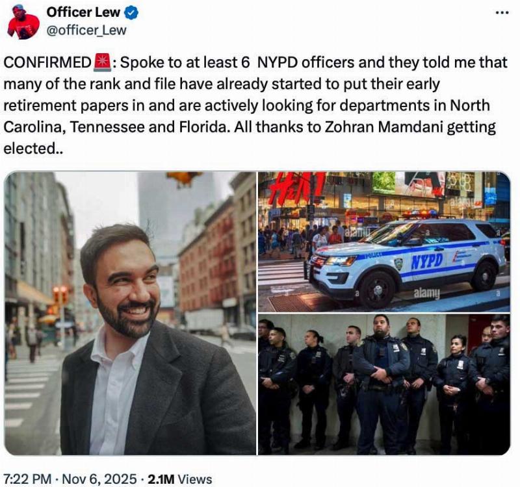Image resolution: width=520 pixels, height=487 pixels.
Task: Open the NYPD police SUV photo
Action: pos(384,242)
